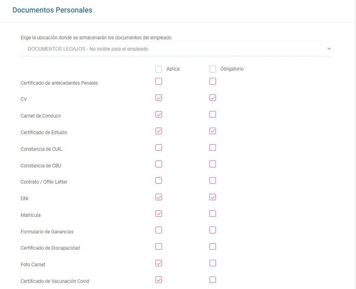
Task: Uncheck Obligatorio for Certificado de Estudio
Action: 213,131
